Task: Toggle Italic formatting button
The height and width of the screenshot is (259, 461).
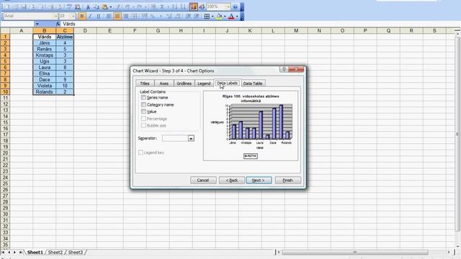Action: point(90,16)
